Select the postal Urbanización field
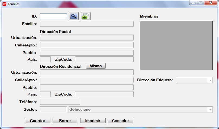This screenshot has height=129, width=219. (86, 38)
